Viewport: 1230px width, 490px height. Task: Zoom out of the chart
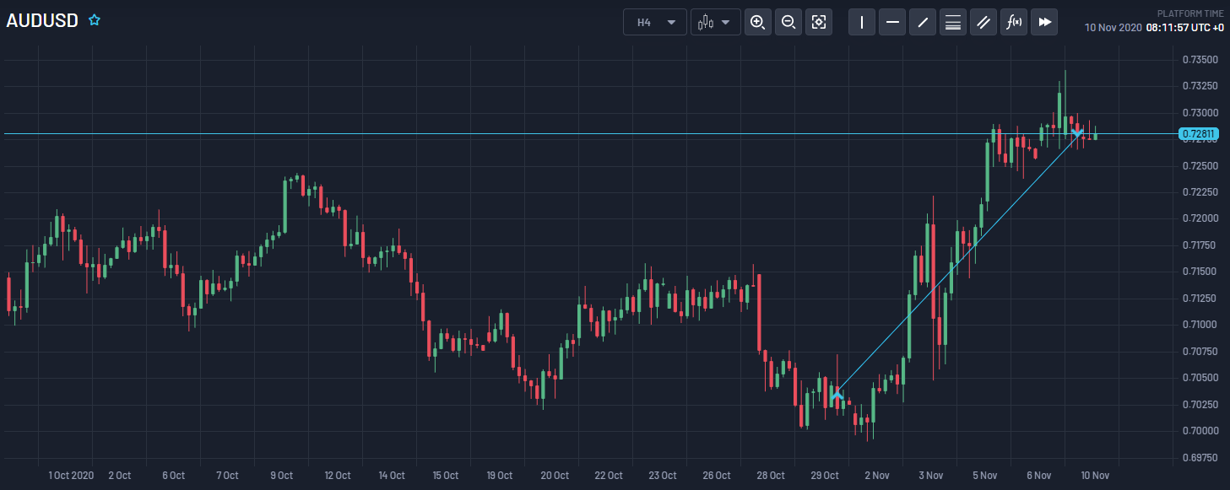(788, 22)
